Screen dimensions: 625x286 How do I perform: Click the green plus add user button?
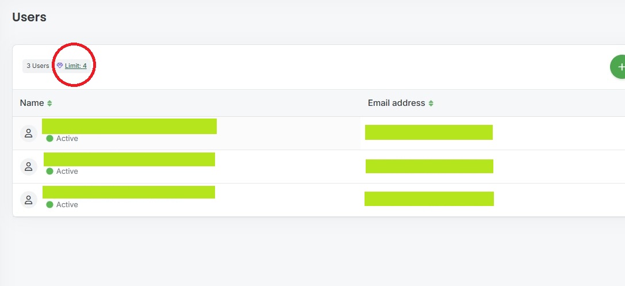click(x=618, y=67)
